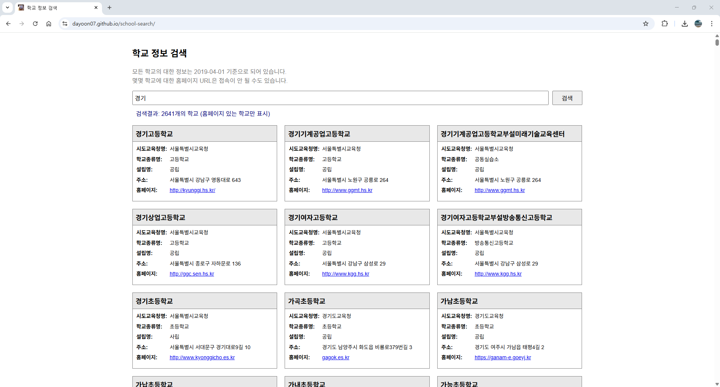This screenshot has width=720, height=387.
Task: Click the 경기초등학교 card title
Action: click(154, 301)
